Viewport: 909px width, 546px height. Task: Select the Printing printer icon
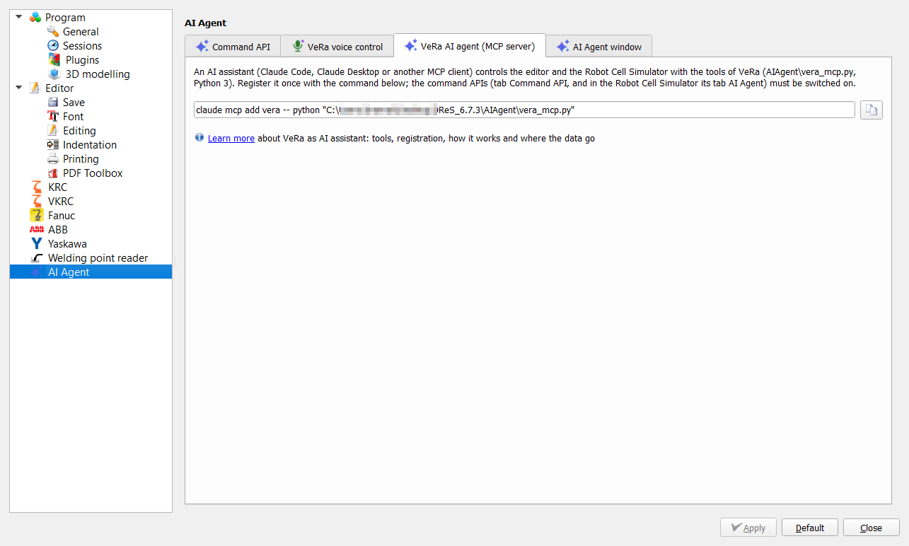[x=53, y=158]
